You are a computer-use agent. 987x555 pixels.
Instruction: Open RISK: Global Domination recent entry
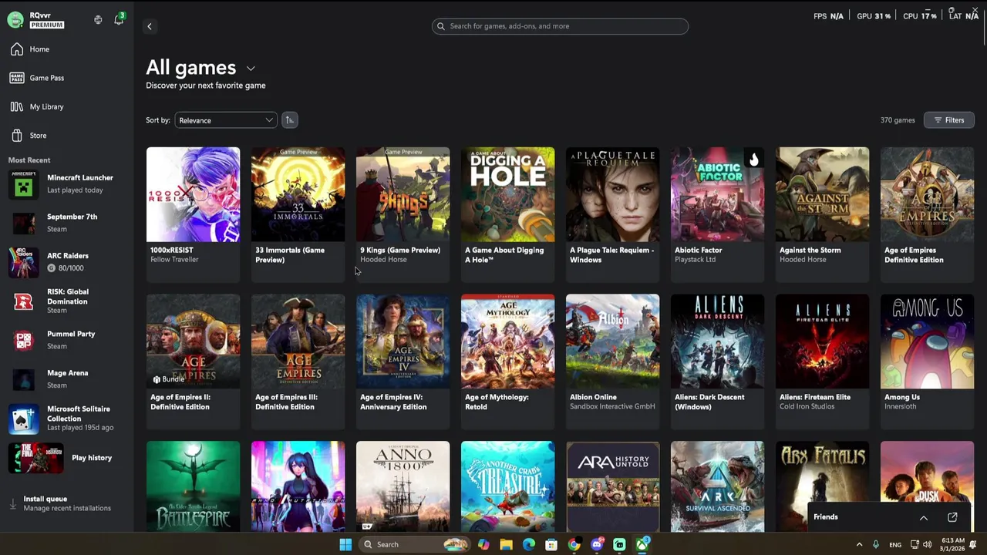tap(67, 301)
